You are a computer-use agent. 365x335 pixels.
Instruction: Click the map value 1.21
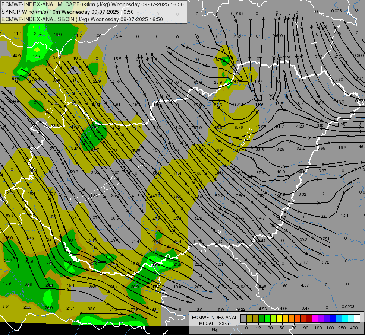344,216
